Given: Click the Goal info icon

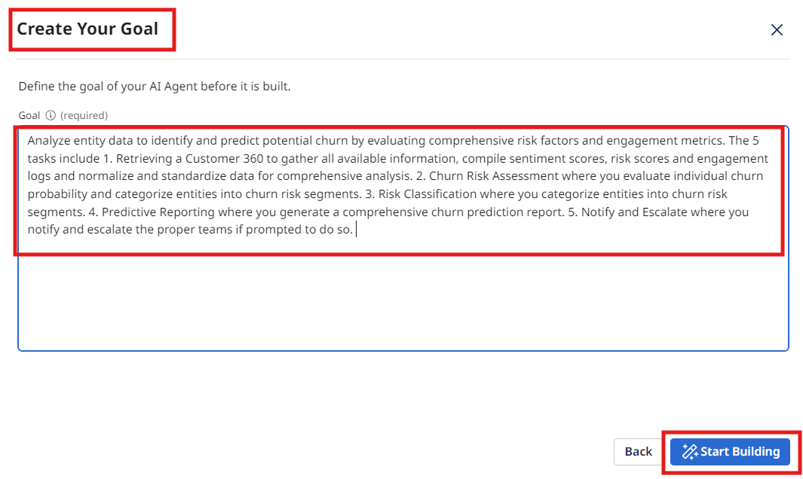Looking at the screenshot, I should (x=51, y=115).
